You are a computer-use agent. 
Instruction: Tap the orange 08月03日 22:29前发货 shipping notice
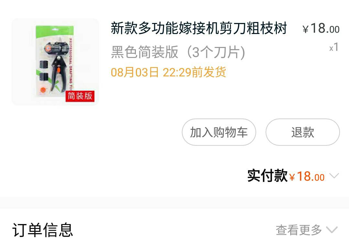point(169,72)
